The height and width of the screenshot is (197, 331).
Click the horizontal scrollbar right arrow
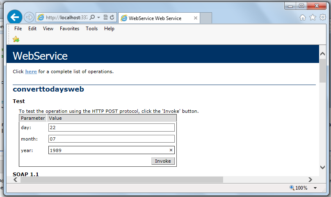pyautogui.click(x=310, y=179)
